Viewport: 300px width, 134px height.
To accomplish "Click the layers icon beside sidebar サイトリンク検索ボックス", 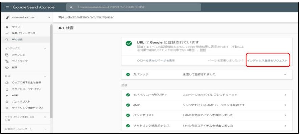I will point(7,108).
